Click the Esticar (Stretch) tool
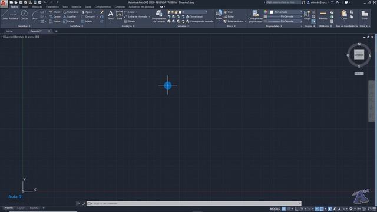The image size is (377, 212). (x=55, y=21)
